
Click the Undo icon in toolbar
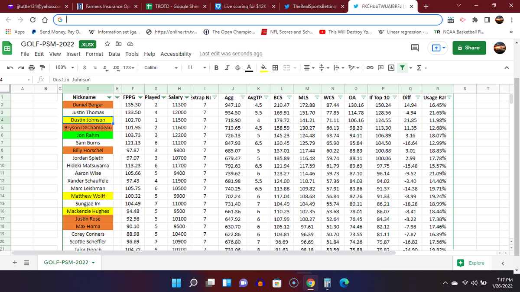(10, 67)
